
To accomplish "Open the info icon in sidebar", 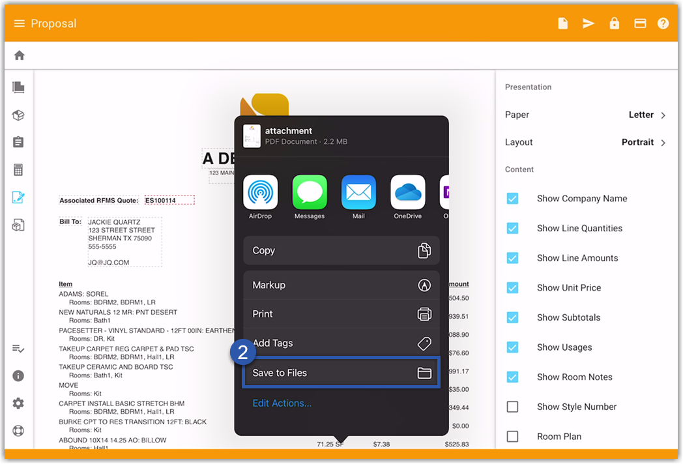I will (18, 376).
